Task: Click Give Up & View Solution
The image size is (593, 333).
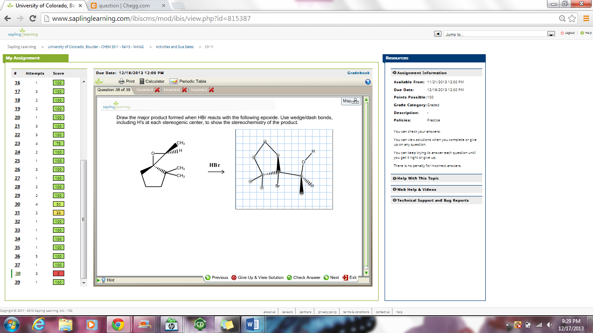Action: coord(257,277)
